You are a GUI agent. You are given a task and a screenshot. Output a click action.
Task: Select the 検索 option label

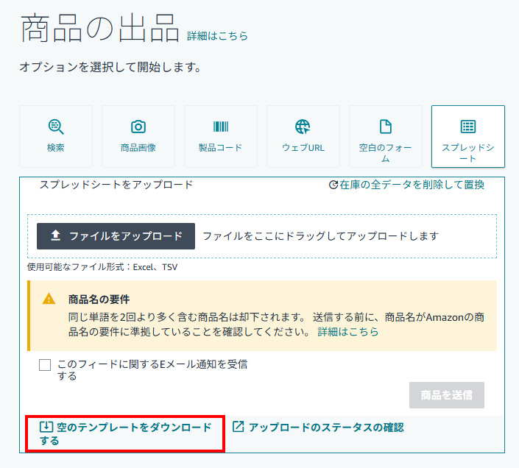[56, 148]
